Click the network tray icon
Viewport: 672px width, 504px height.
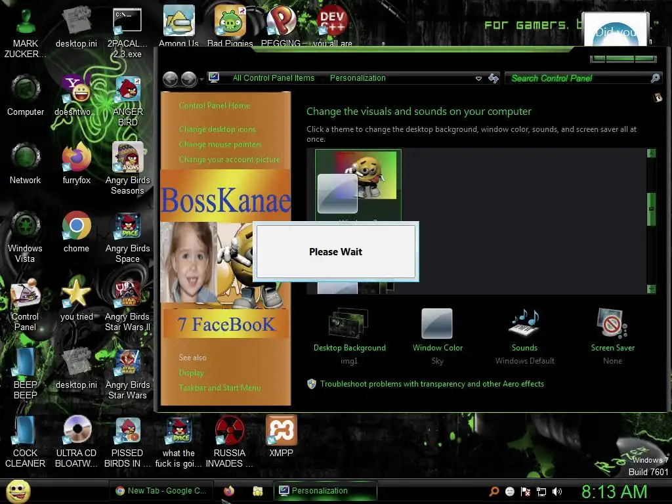coord(541,492)
